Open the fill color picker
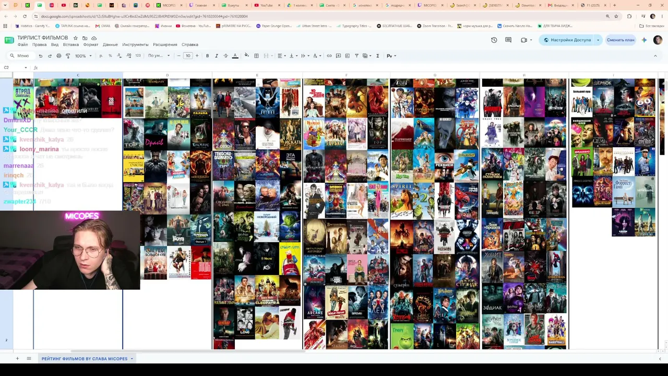This screenshot has height=376, width=668. click(247, 56)
